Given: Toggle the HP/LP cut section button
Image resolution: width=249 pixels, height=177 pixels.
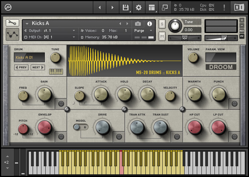Looking at the screenshot, I should click(234, 137).
